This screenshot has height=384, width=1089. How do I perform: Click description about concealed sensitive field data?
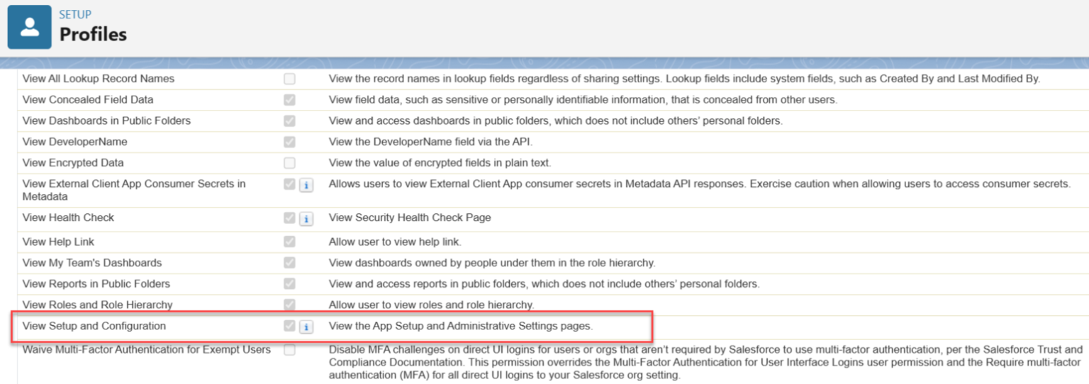583,100
